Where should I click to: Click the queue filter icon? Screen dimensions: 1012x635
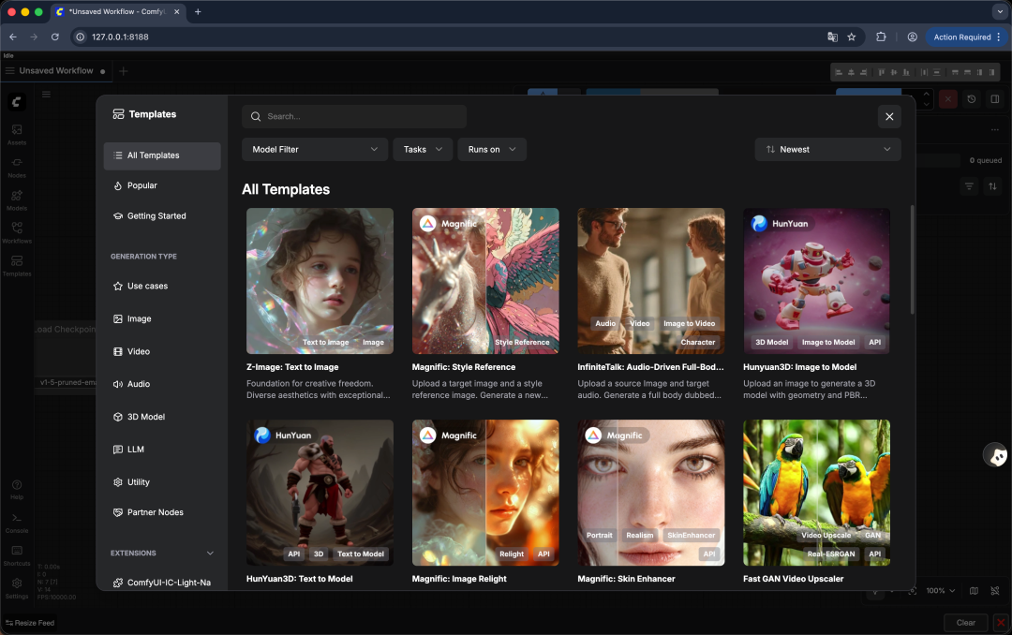pos(969,186)
